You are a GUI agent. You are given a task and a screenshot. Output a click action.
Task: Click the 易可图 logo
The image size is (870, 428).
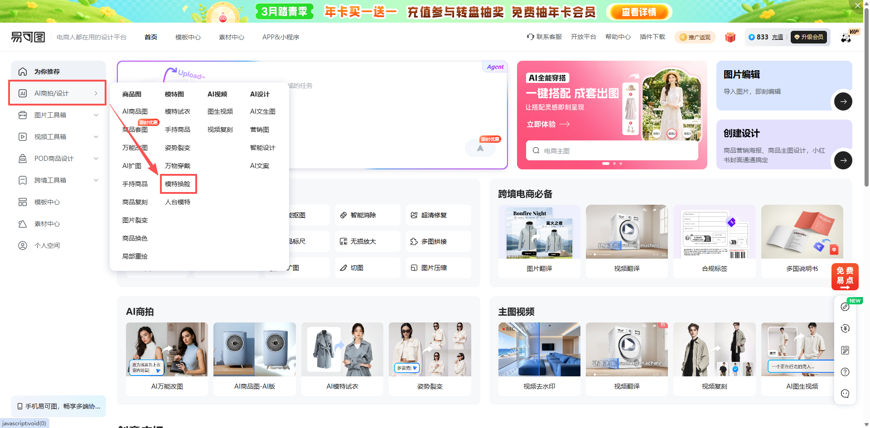point(28,37)
